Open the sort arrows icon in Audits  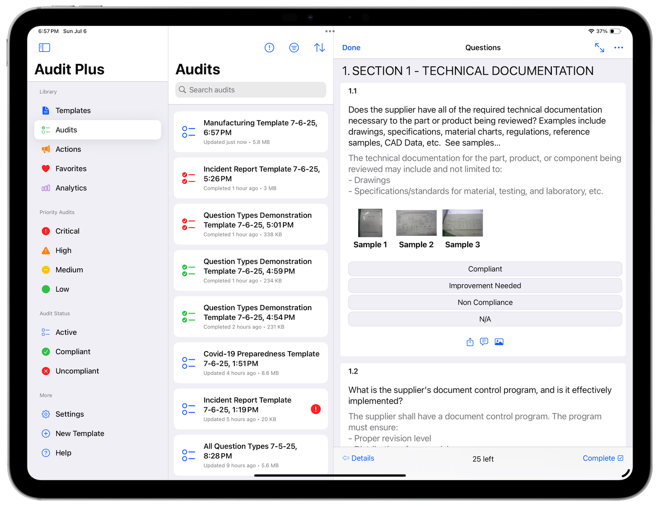pyautogui.click(x=319, y=48)
